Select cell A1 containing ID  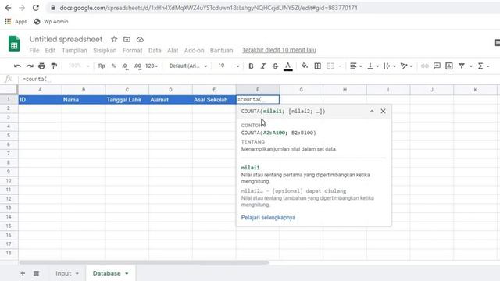tap(40, 100)
